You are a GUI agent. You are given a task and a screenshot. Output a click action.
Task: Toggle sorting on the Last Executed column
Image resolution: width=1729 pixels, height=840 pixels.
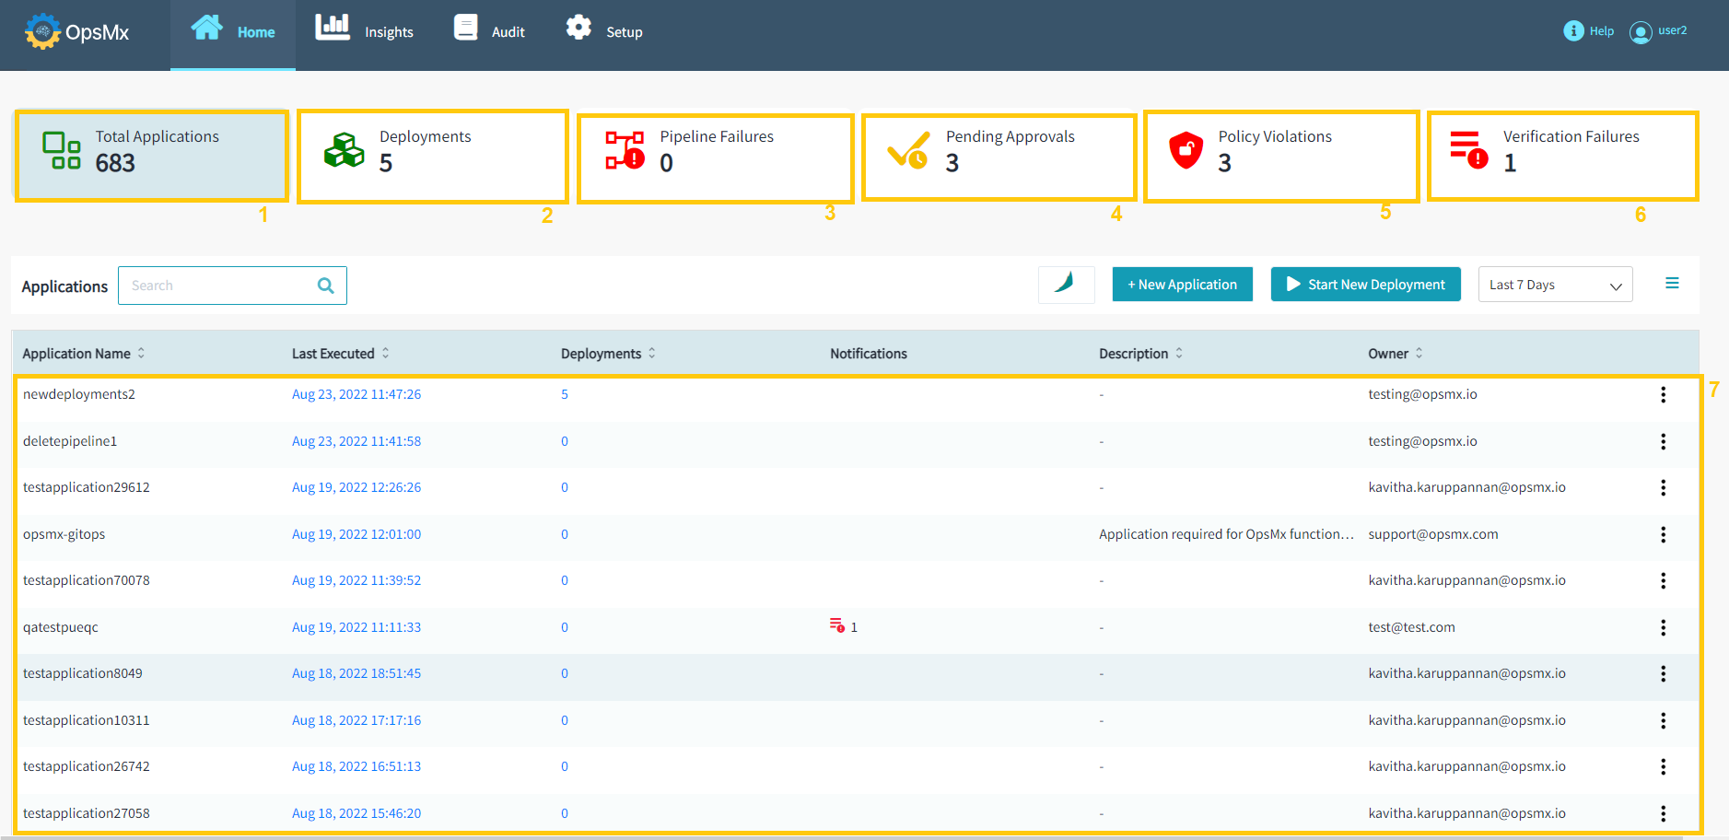point(387,353)
